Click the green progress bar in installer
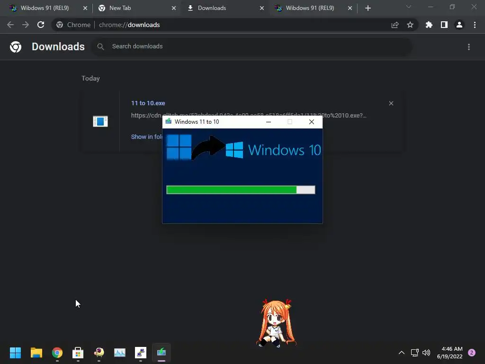Image resolution: width=485 pixels, height=364 pixels. pos(241,190)
